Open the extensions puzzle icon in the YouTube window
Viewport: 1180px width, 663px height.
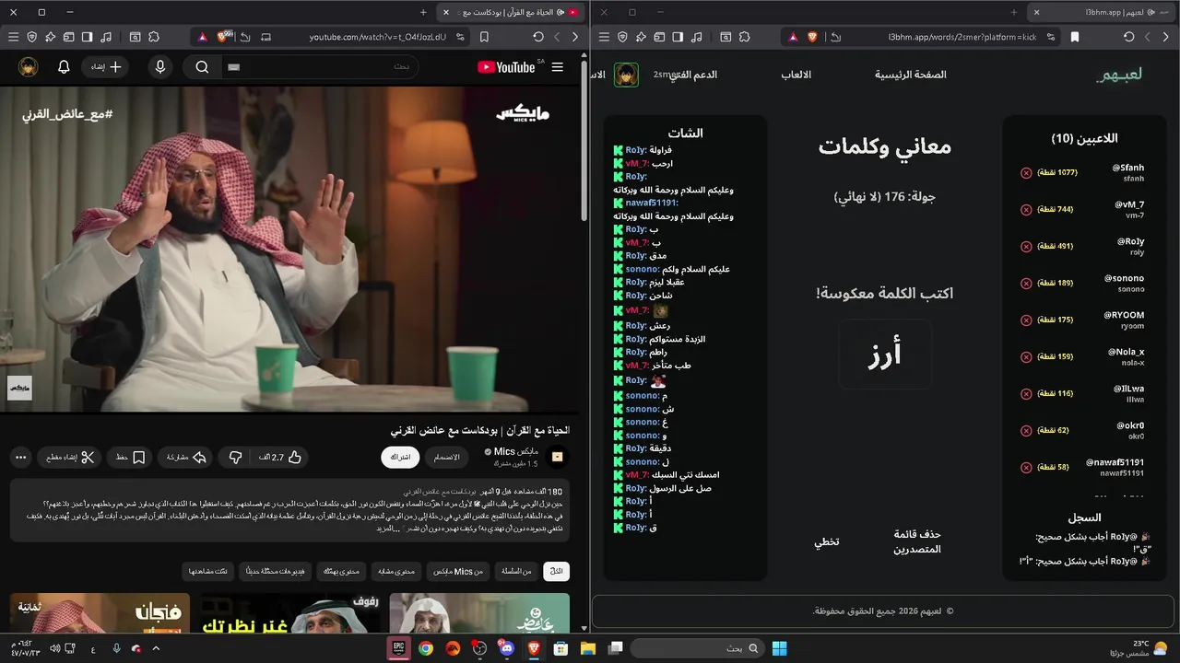click(154, 37)
